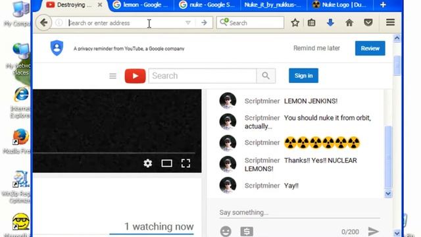Screen dimensions: 421x237
Task: Show bookmarks list icon in toolbar
Action: click(311, 23)
